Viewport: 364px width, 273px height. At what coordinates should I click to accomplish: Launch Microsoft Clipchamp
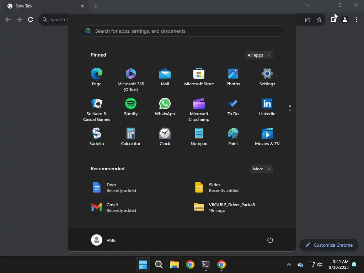tap(199, 110)
